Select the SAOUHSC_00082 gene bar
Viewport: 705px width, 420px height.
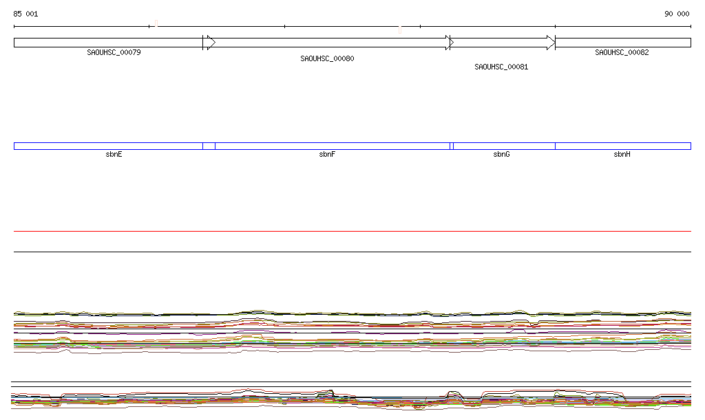click(622, 43)
